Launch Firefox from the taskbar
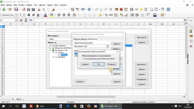Viewport: 194px width, 109px height. coord(89,106)
